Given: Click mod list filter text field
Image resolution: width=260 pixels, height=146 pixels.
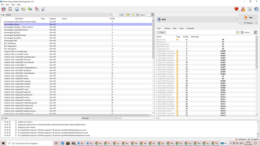Looking at the screenshot, I should [x=136, y=118].
